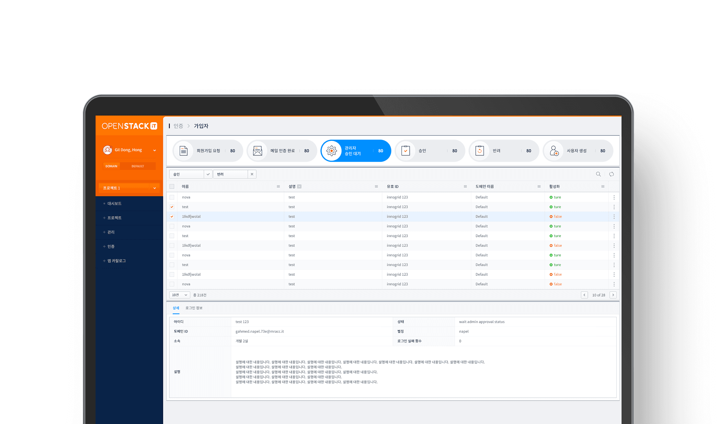Open the 메일 인증 완료 envelope card

click(x=282, y=151)
